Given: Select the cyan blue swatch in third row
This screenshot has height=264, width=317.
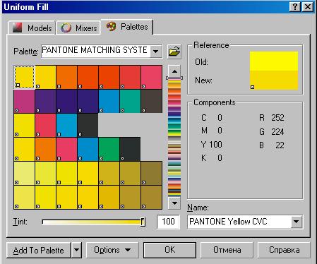Looking at the screenshot, I should [x=66, y=125].
